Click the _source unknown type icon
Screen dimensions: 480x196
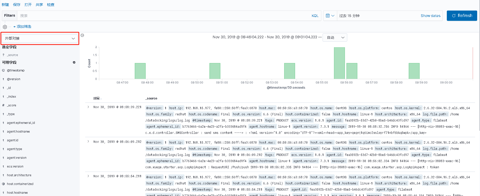3,55
